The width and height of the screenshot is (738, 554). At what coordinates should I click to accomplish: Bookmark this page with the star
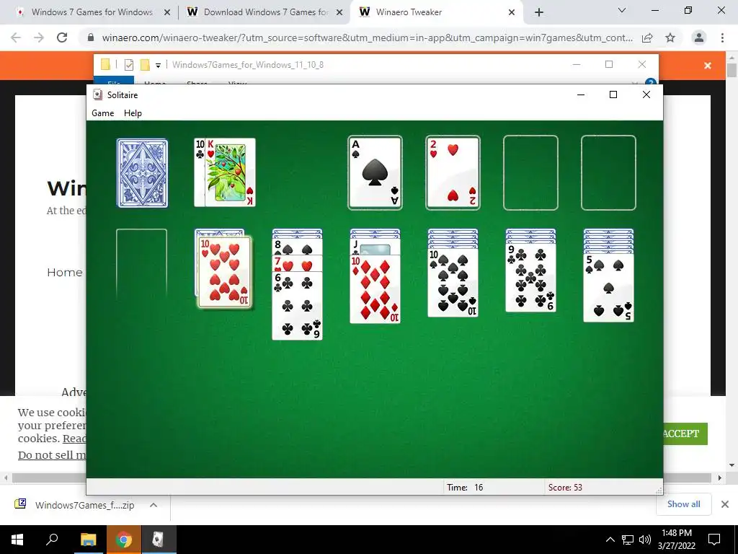pyautogui.click(x=670, y=38)
